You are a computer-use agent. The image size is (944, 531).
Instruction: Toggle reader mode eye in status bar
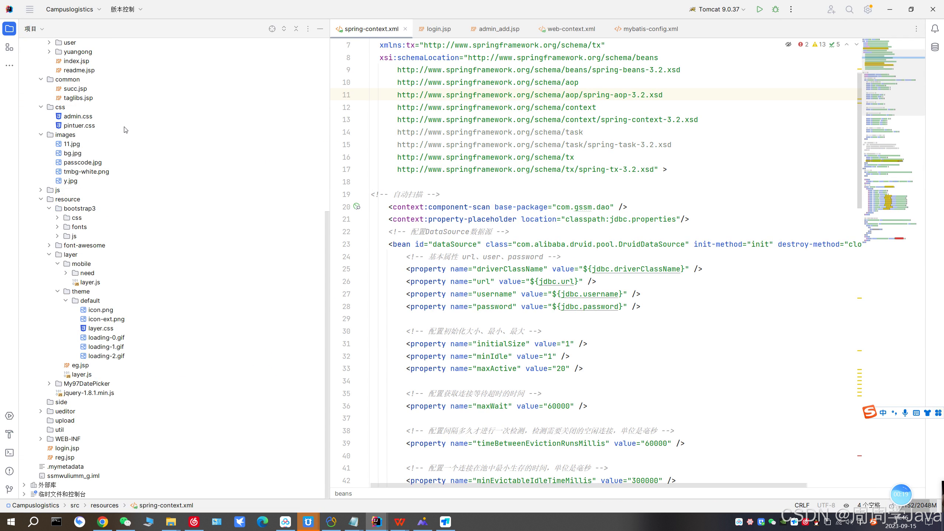pos(846,506)
